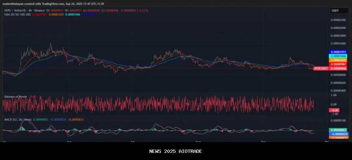
Task: Click the red 0.00000987 EMA price tag
Action: [x=338, y=64]
